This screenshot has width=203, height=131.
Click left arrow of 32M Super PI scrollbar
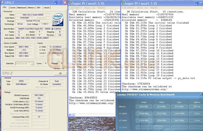point(70,115)
